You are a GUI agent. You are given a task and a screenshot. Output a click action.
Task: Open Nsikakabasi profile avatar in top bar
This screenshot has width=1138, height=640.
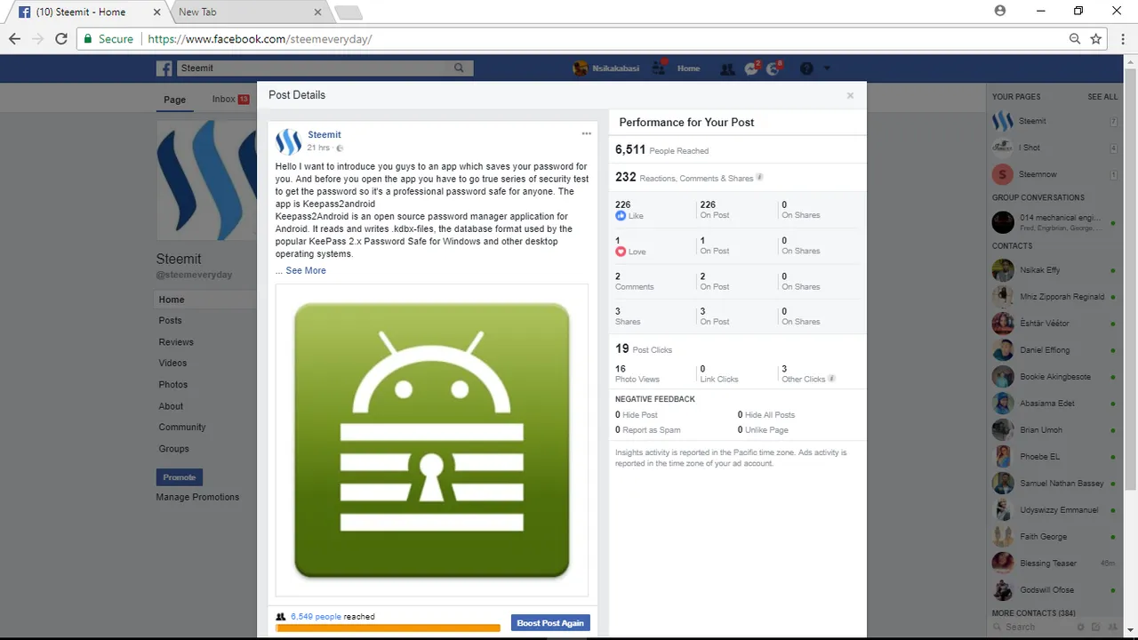(x=581, y=68)
